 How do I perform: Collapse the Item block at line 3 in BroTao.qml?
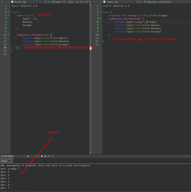click(9, 12)
